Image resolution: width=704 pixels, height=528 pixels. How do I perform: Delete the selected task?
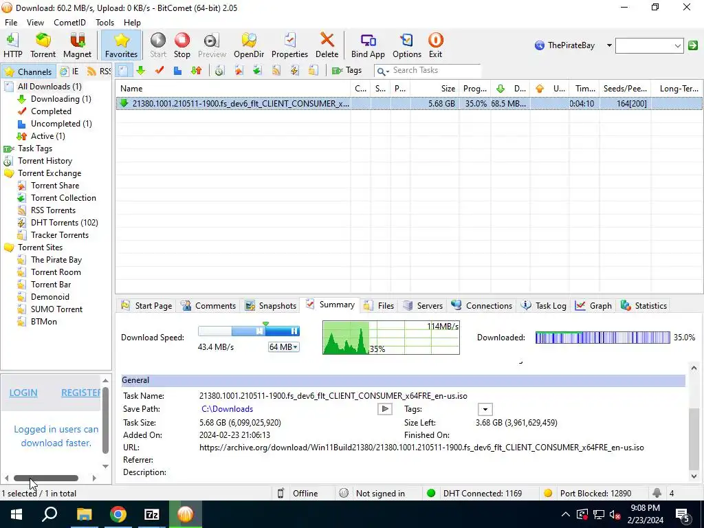(x=327, y=45)
